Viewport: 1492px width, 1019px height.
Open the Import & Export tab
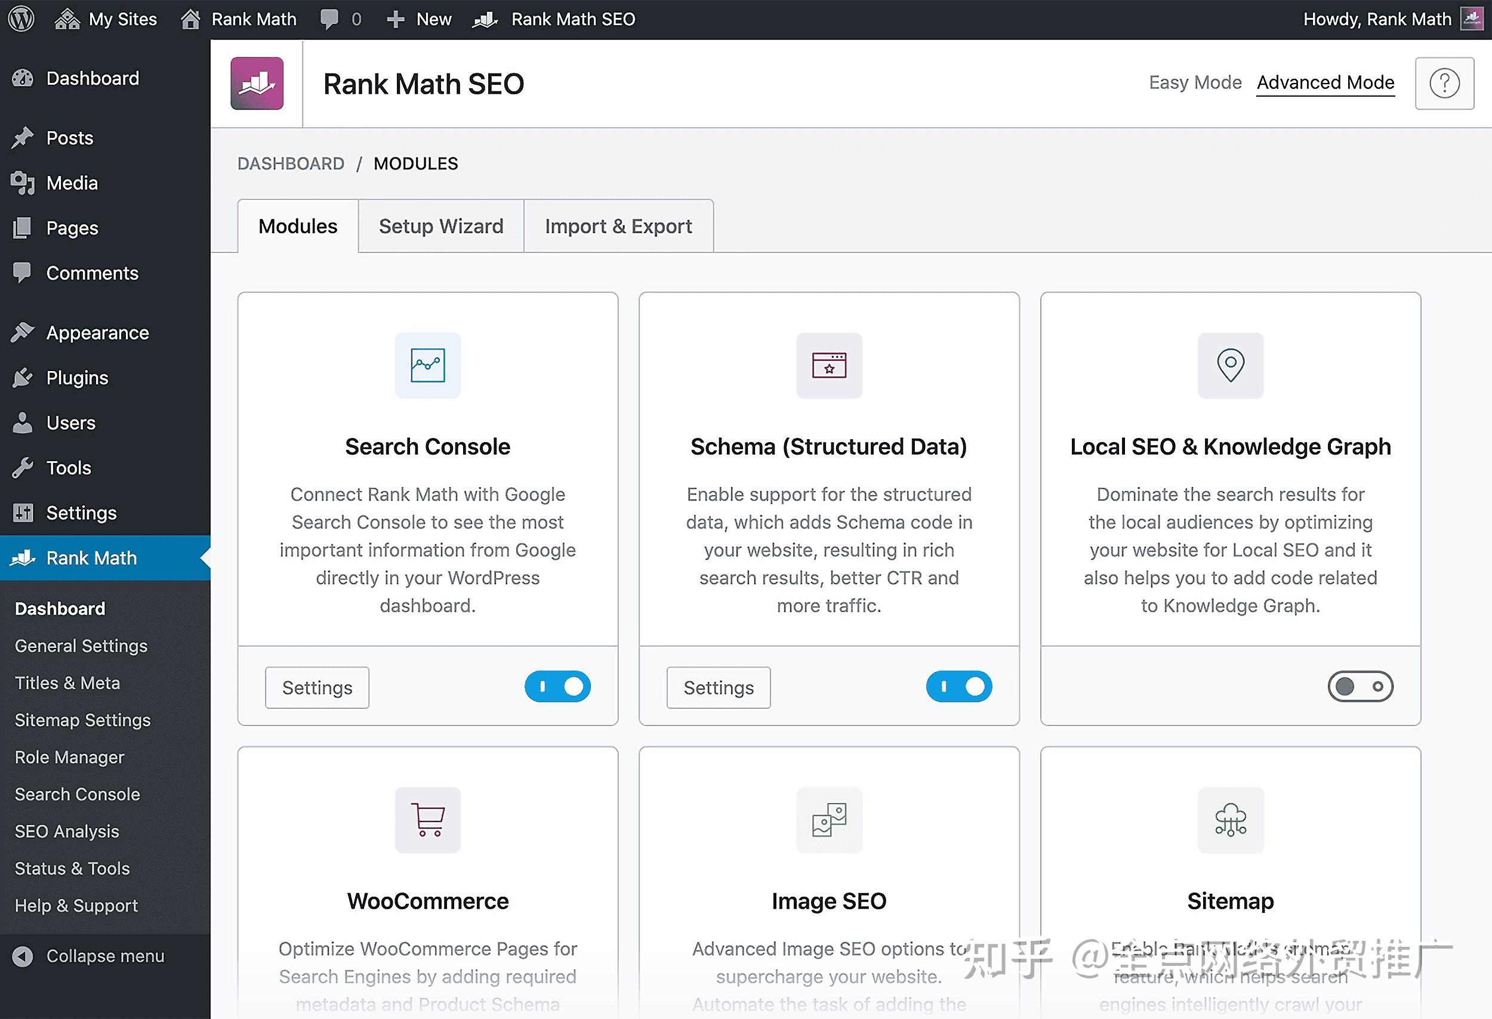click(618, 226)
